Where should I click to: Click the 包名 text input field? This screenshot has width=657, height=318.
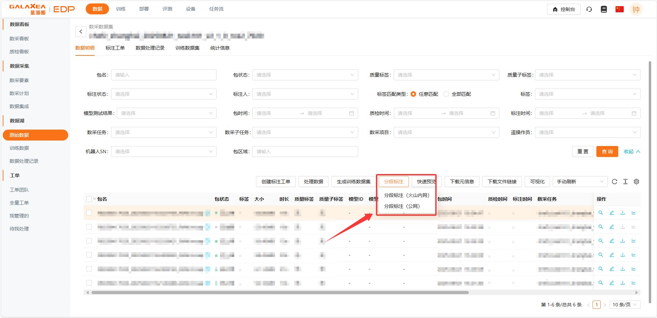164,75
